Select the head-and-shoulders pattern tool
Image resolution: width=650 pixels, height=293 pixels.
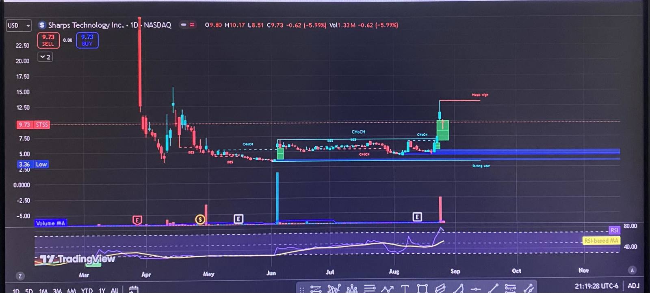pos(352,289)
